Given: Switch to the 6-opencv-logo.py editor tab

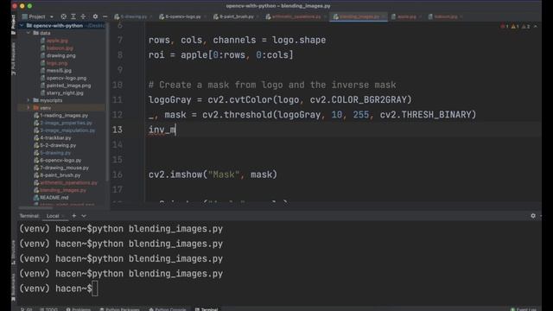Looking at the screenshot, I should point(182,16).
